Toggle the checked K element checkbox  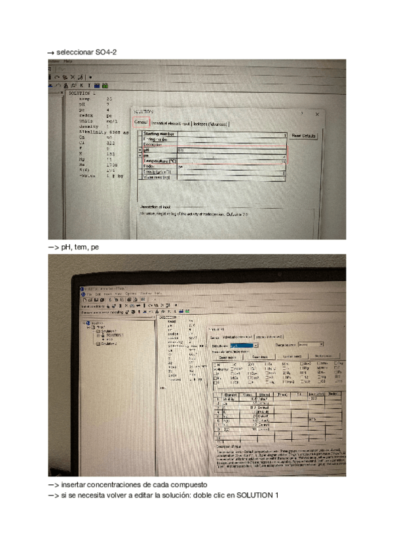point(284,363)
